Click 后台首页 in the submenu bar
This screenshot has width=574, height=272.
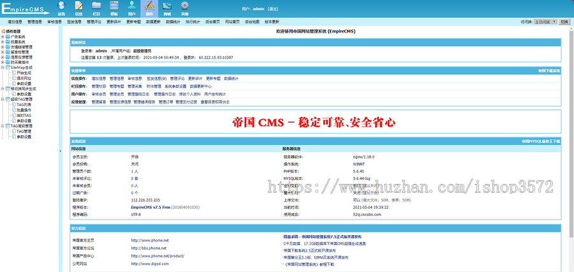pos(212,22)
